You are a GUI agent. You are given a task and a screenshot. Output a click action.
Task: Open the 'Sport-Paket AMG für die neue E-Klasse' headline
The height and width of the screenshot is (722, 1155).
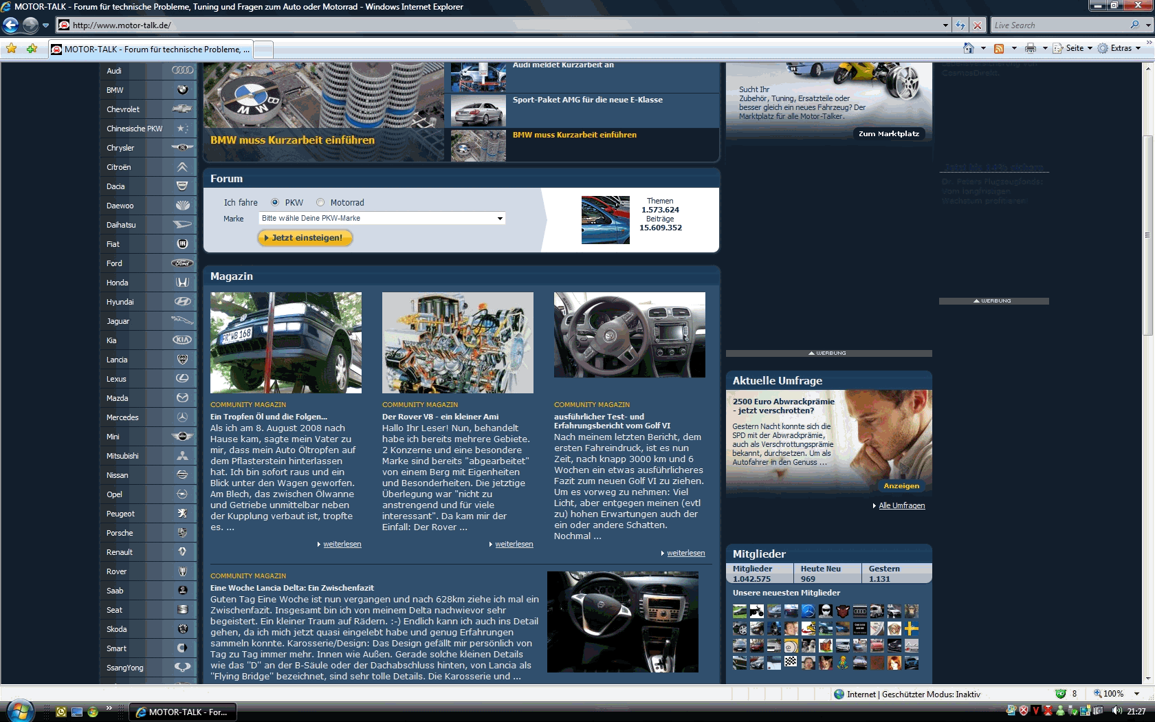point(588,100)
